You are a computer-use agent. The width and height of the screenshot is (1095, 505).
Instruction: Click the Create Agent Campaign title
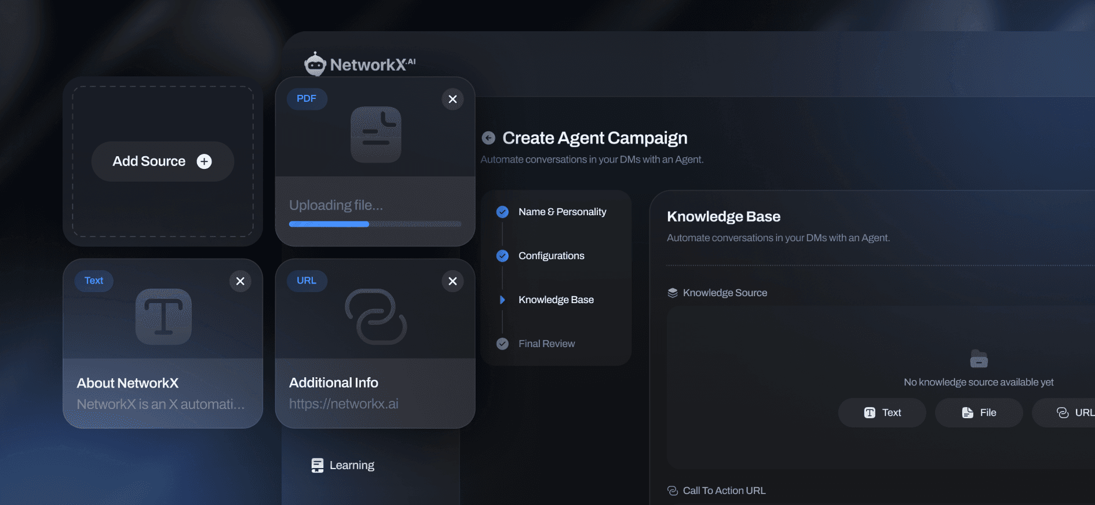pos(595,138)
